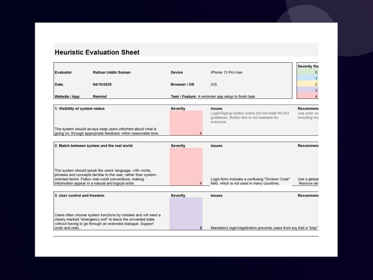Click the "Website / App:" label

(x=67, y=96)
